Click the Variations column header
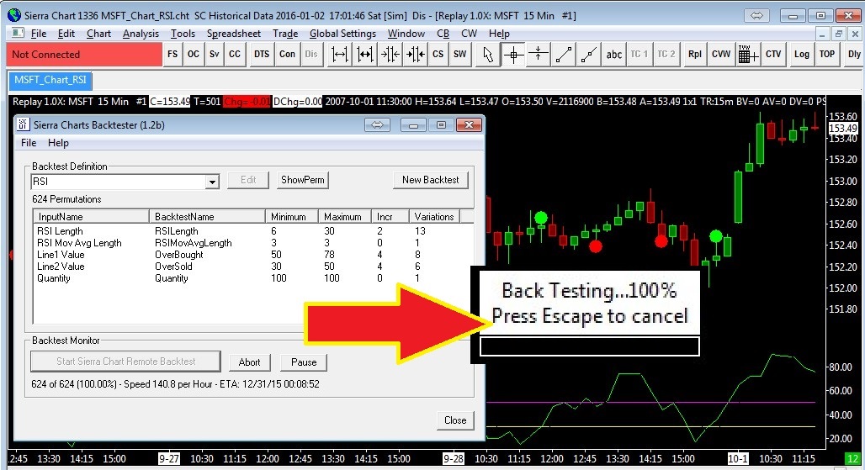Viewport: 865px width, 470px height. pos(434,217)
